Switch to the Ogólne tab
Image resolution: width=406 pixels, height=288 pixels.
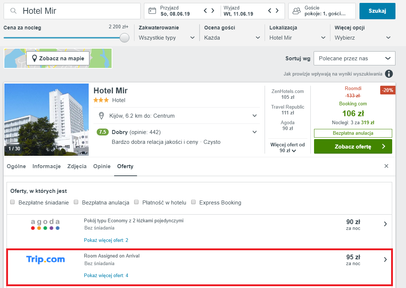coord(16,166)
